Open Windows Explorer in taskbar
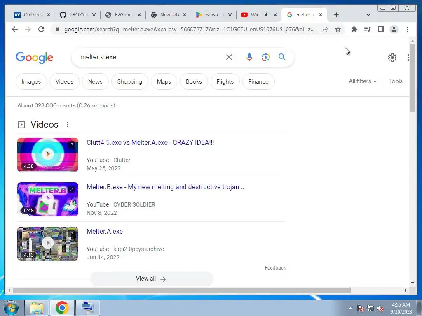This screenshot has width=422, height=316. [37, 308]
